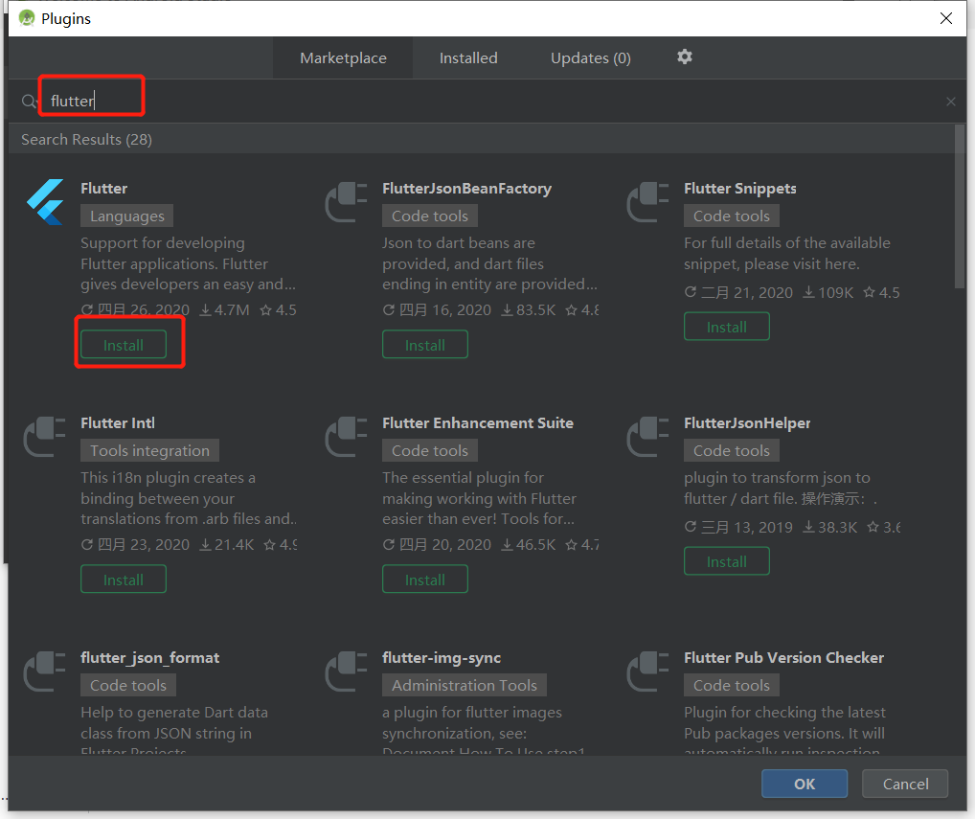Click the results list vertical scrollbar

960,207
